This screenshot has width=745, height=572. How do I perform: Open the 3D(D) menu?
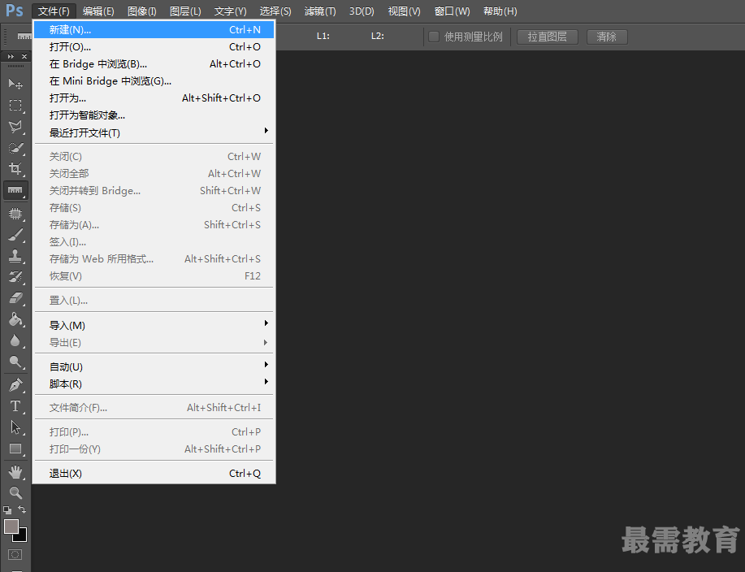pos(362,11)
